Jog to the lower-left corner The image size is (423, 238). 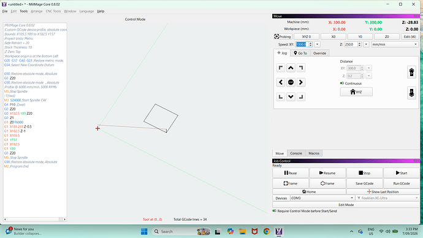click(x=281, y=96)
